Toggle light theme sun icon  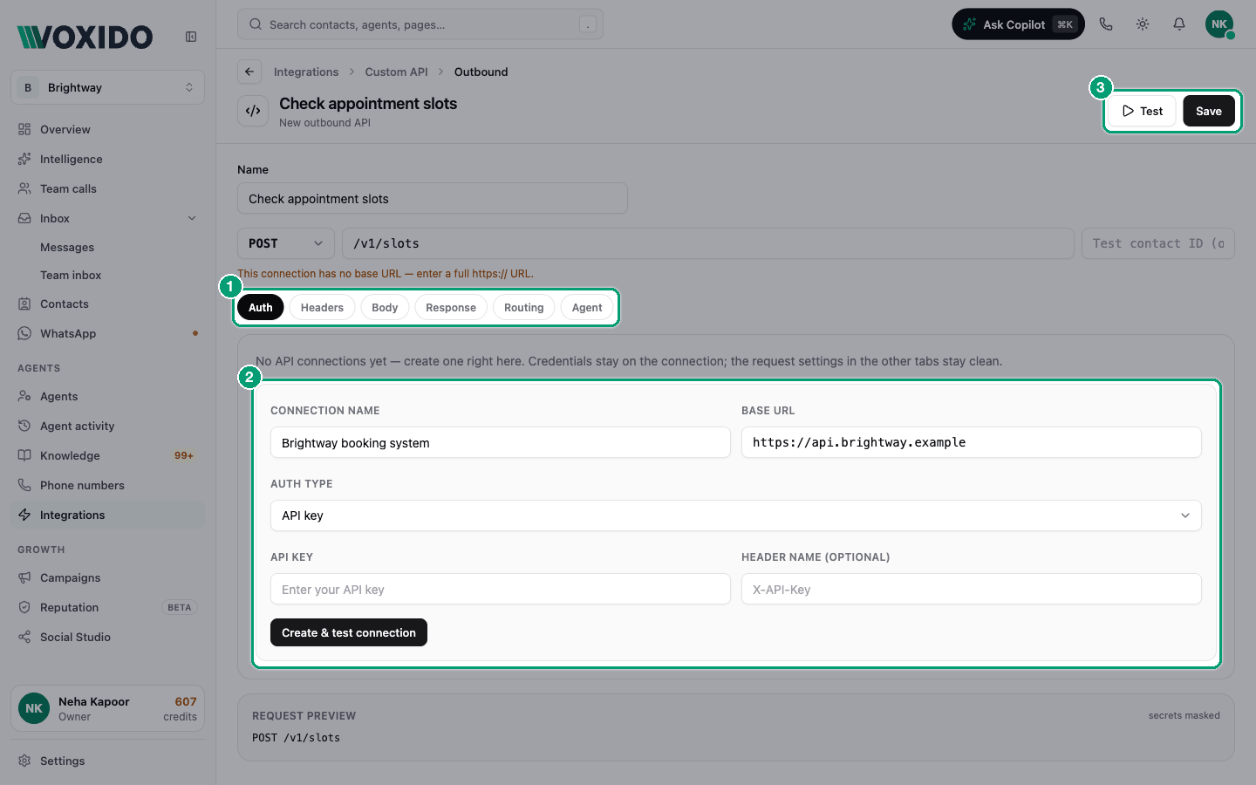(x=1143, y=24)
